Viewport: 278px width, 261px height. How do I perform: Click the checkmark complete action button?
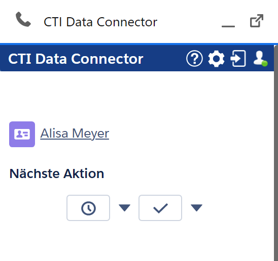coord(160,208)
